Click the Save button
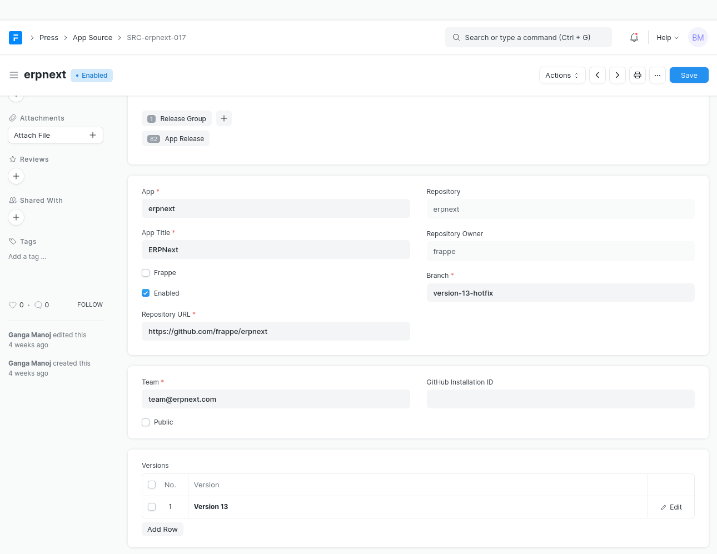The width and height of the screenshot is (717, 554). pyautogui.click(x=689, y=75)
